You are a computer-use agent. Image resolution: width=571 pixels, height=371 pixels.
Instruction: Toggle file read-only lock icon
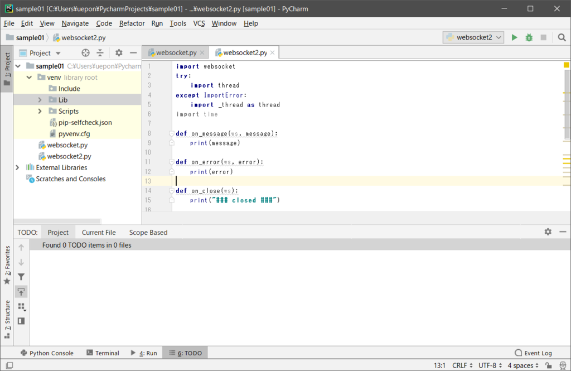(x=549, y=365)
